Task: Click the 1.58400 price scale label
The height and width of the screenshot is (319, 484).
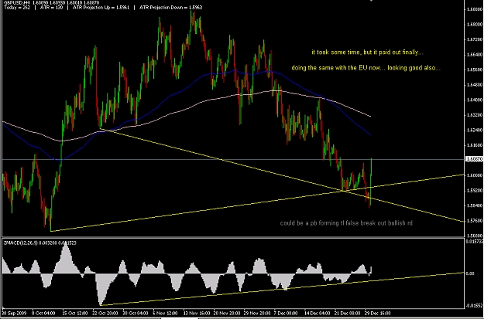Action: (475, 205)
